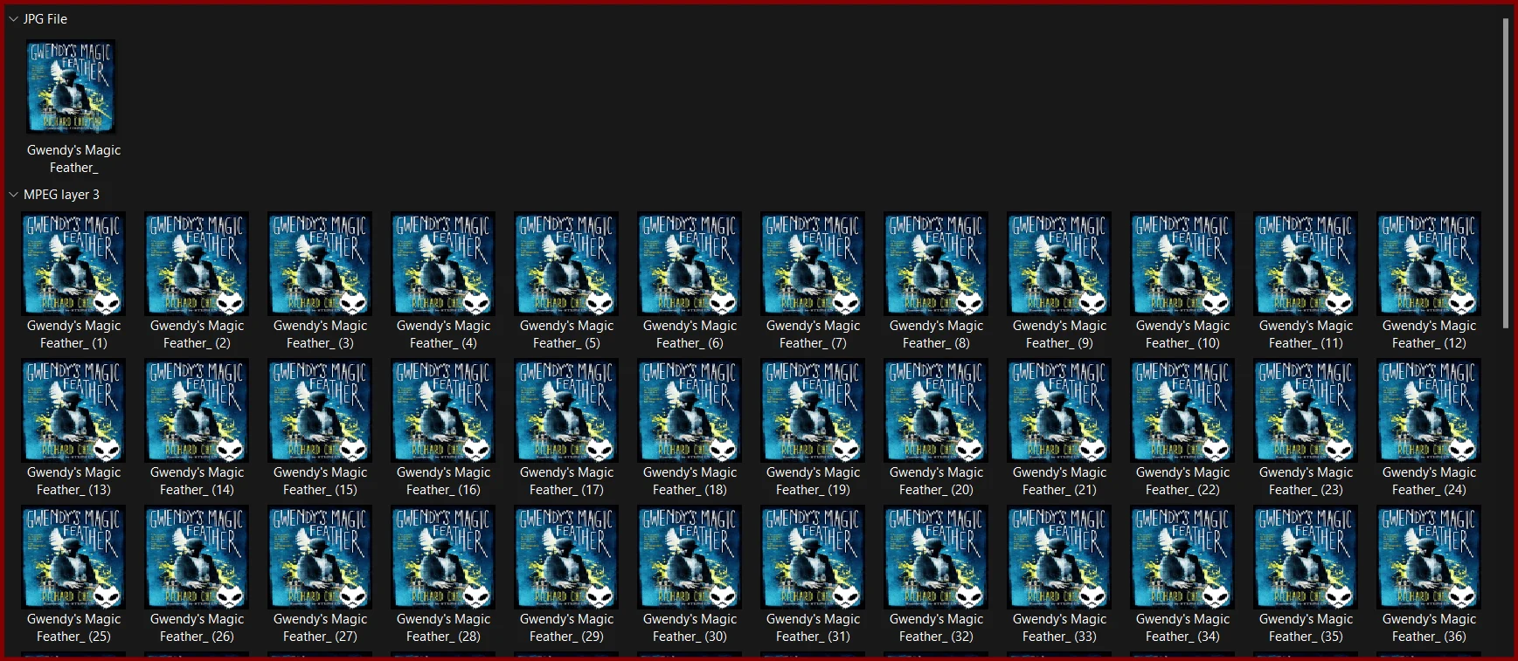Select the Gwendy's Magic Feather_ (22) icon

1182,410
